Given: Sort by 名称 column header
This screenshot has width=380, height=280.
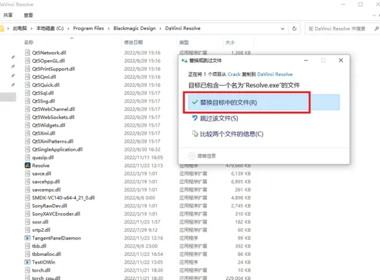Looking at the screenshot, I should pos(29,43).
